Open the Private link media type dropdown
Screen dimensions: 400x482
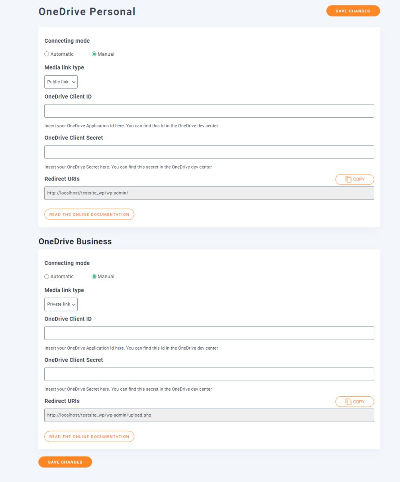(x=61, y=304)
